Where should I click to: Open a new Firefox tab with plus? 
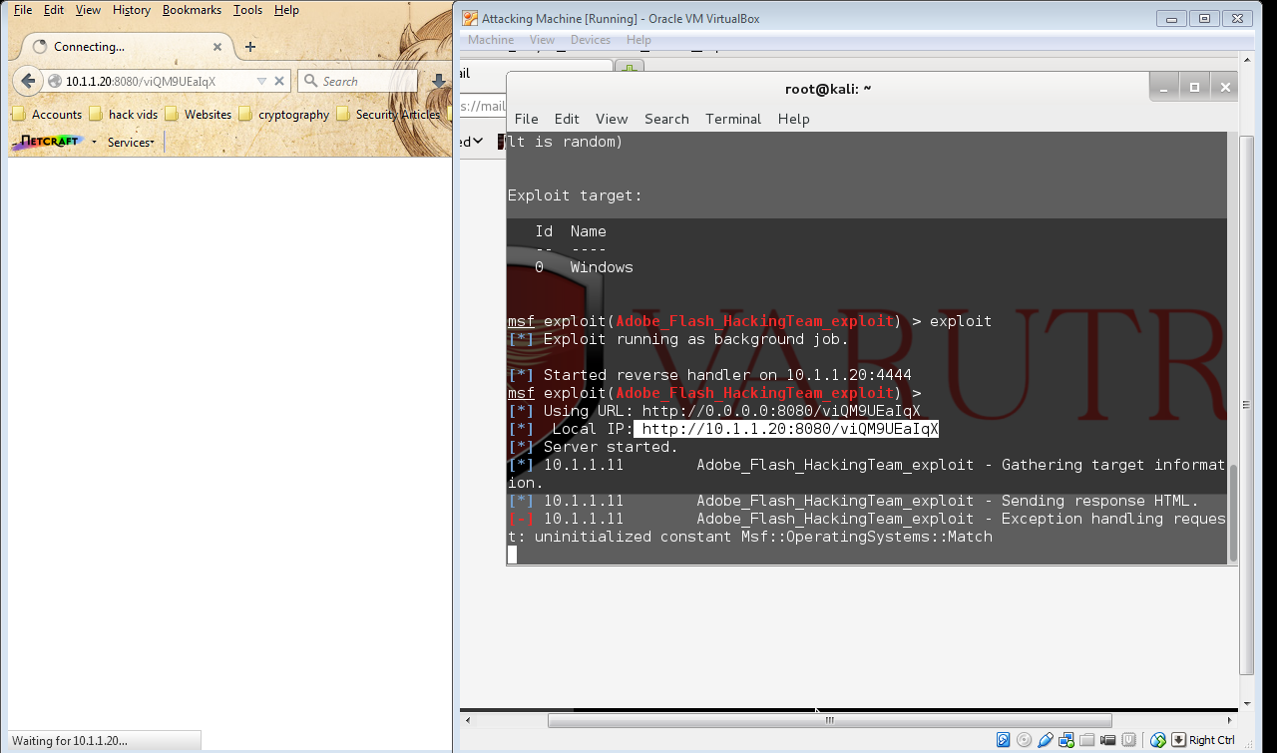point(249,47)
